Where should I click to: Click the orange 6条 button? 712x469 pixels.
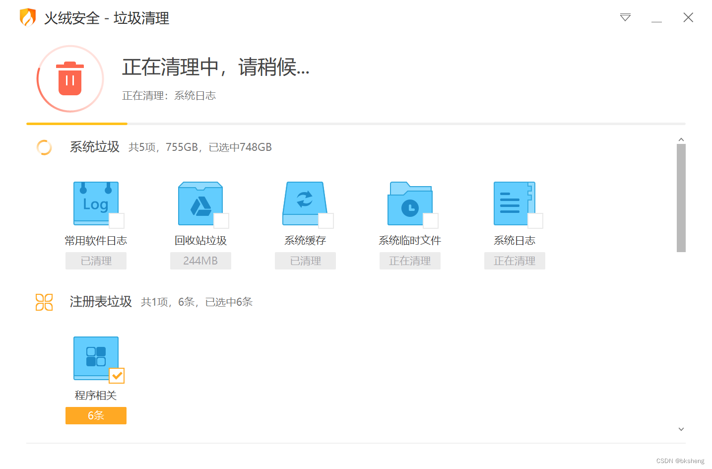point(96,415)
